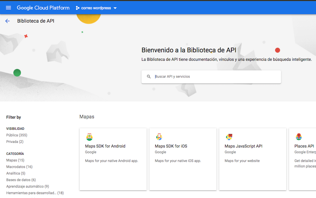Open the Places API card title
Viewport: 316px width, 198px height.
click(304, 146)
